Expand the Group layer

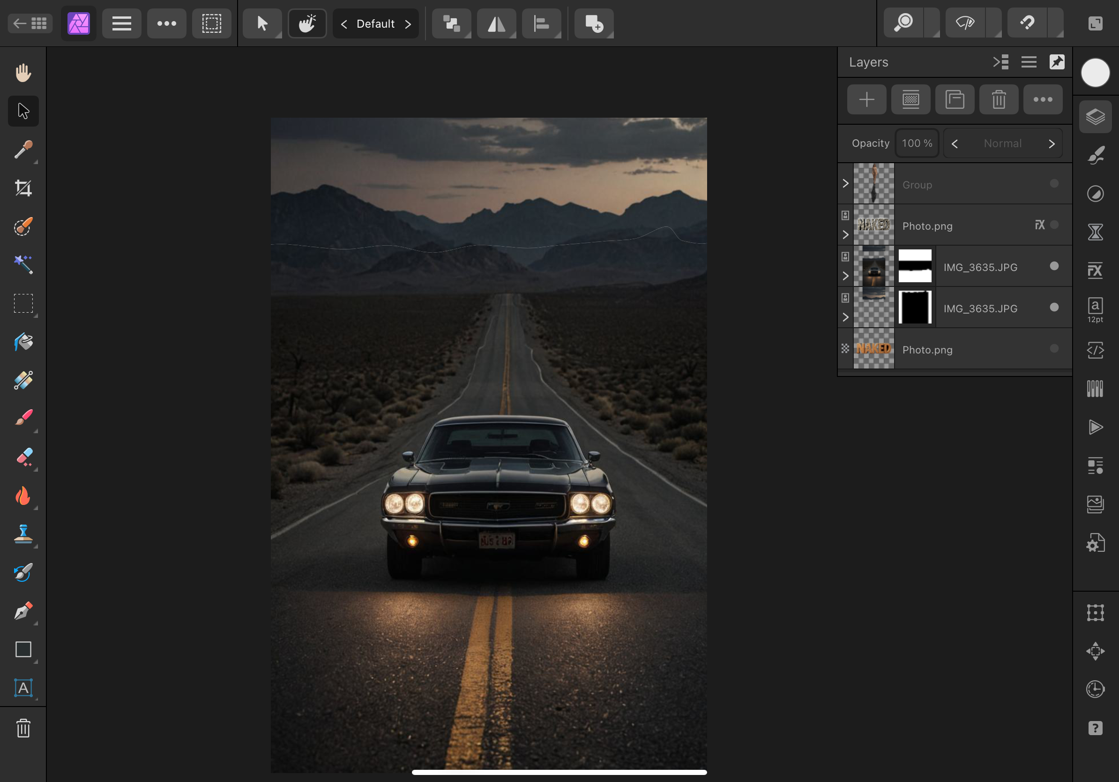pyautogui.click(x=846, y=184)
